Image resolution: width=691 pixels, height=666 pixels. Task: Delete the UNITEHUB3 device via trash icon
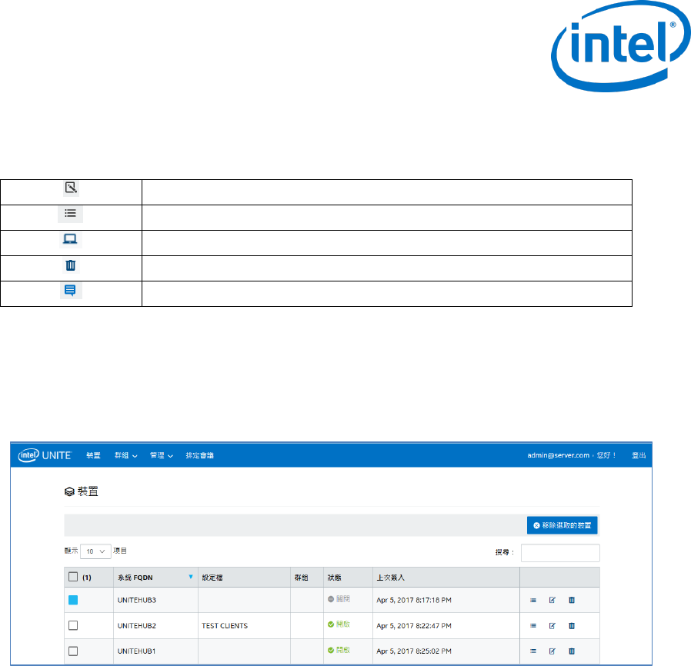[x=571, y=601]
